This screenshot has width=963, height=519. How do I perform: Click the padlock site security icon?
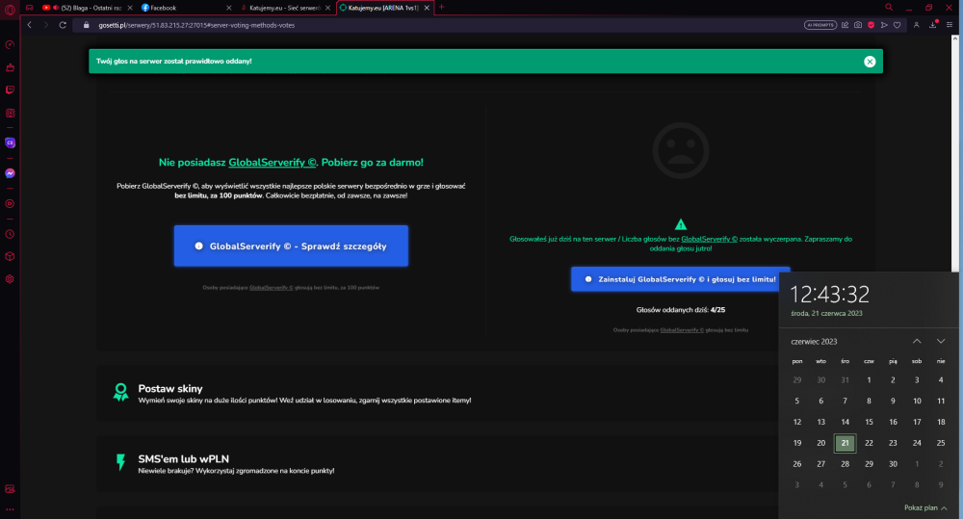(x=86, y=25)
